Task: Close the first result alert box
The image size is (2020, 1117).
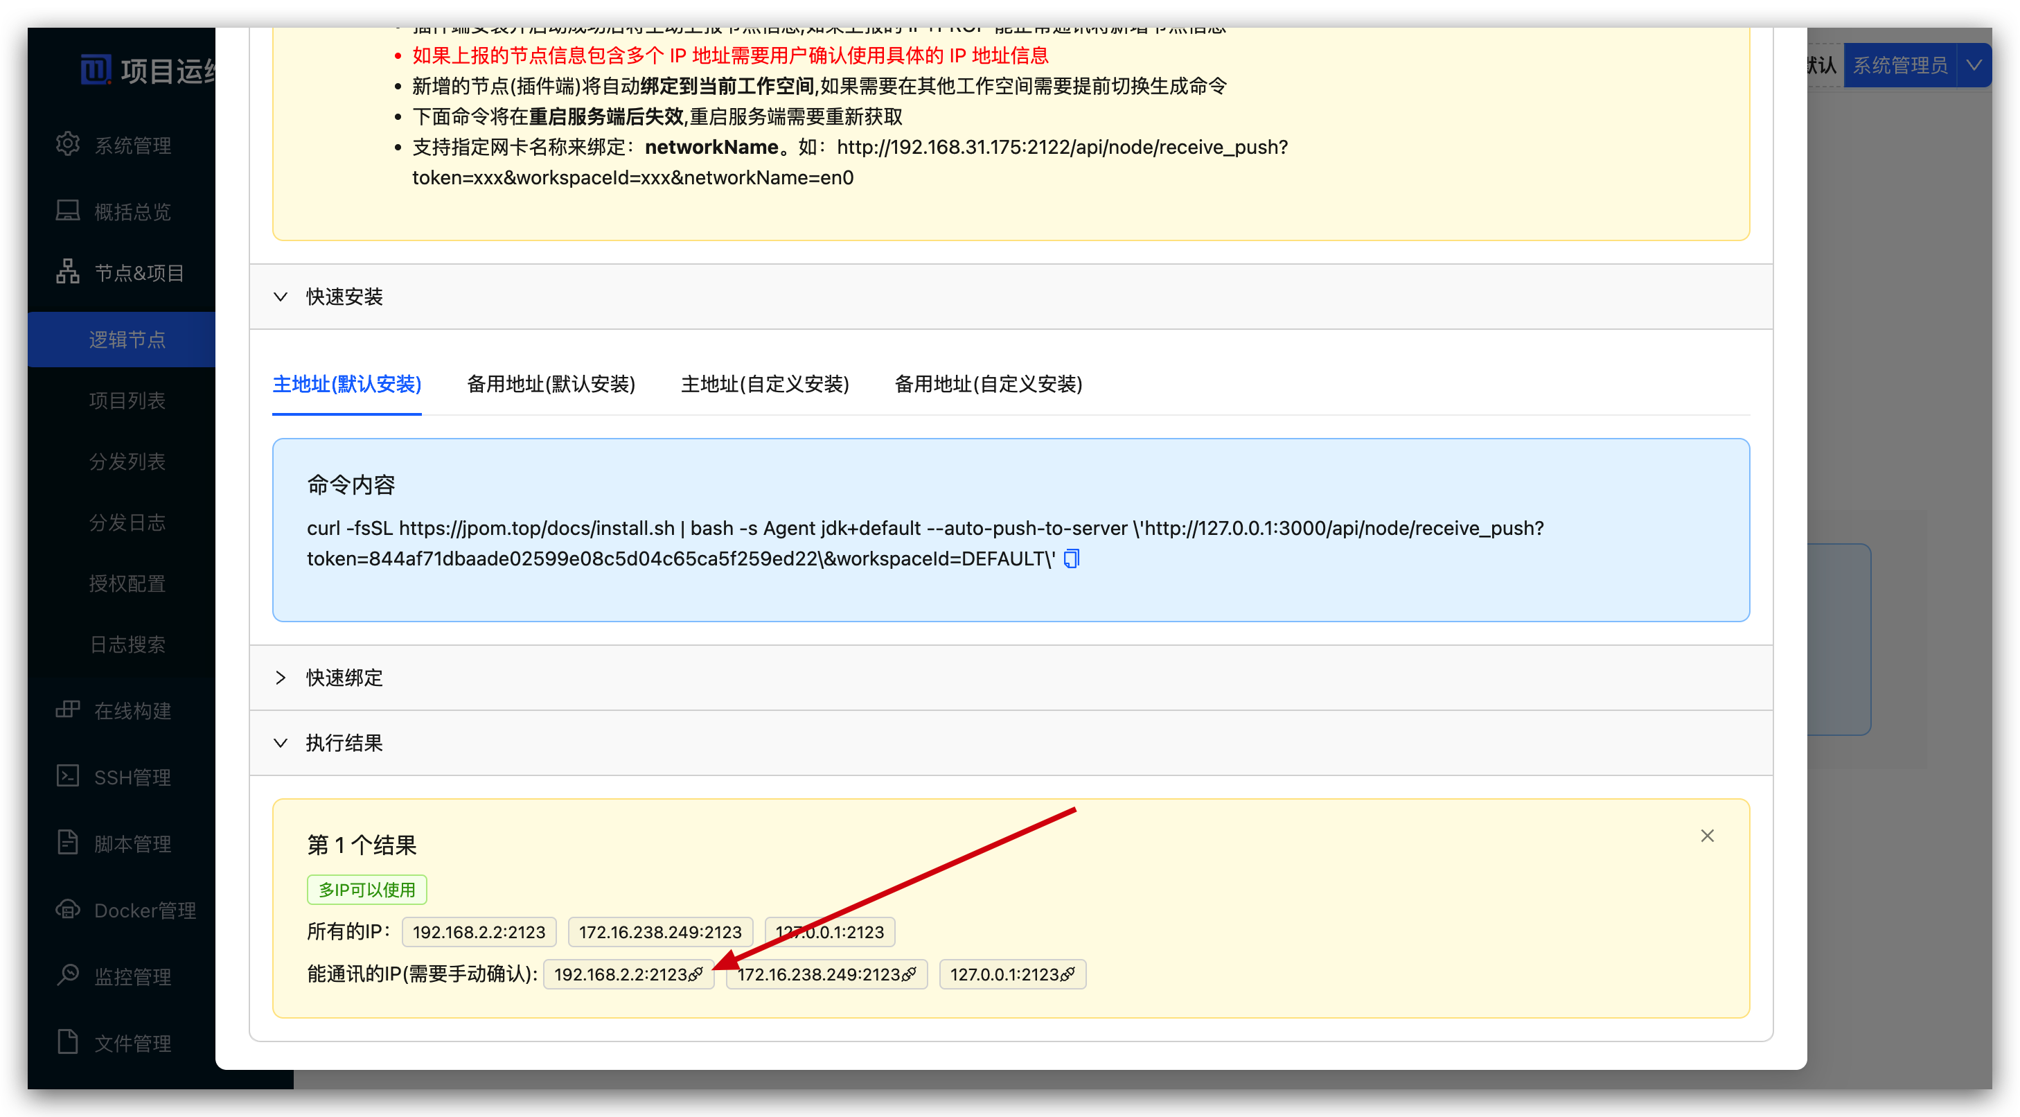Action: click(1707, 836)
